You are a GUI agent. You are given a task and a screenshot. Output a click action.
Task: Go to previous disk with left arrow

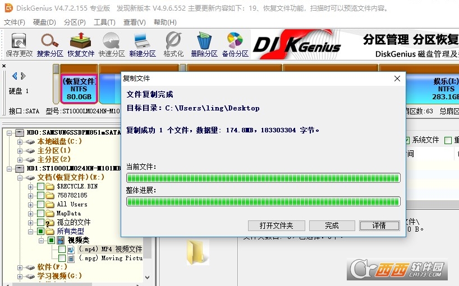point(15,76)
